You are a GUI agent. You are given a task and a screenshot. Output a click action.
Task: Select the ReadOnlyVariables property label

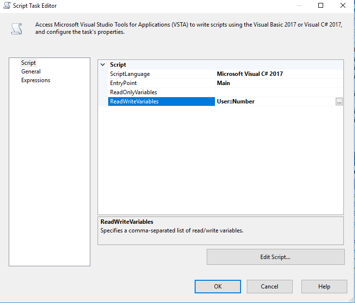pos(134,92)
